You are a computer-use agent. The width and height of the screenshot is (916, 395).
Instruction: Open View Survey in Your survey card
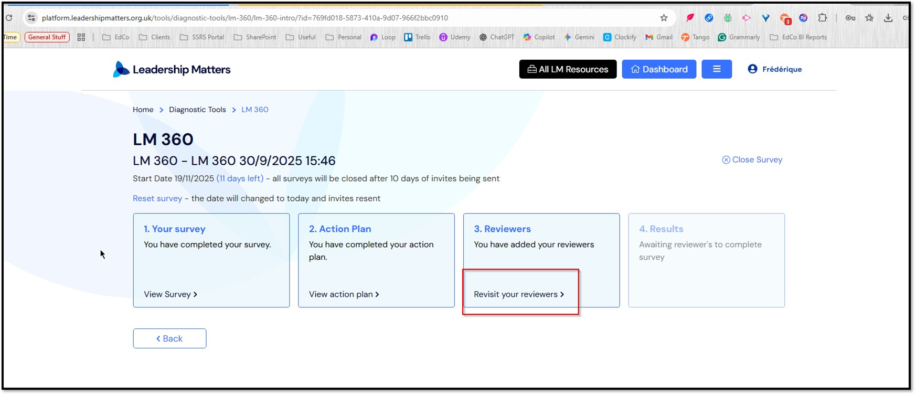(171, 294)
